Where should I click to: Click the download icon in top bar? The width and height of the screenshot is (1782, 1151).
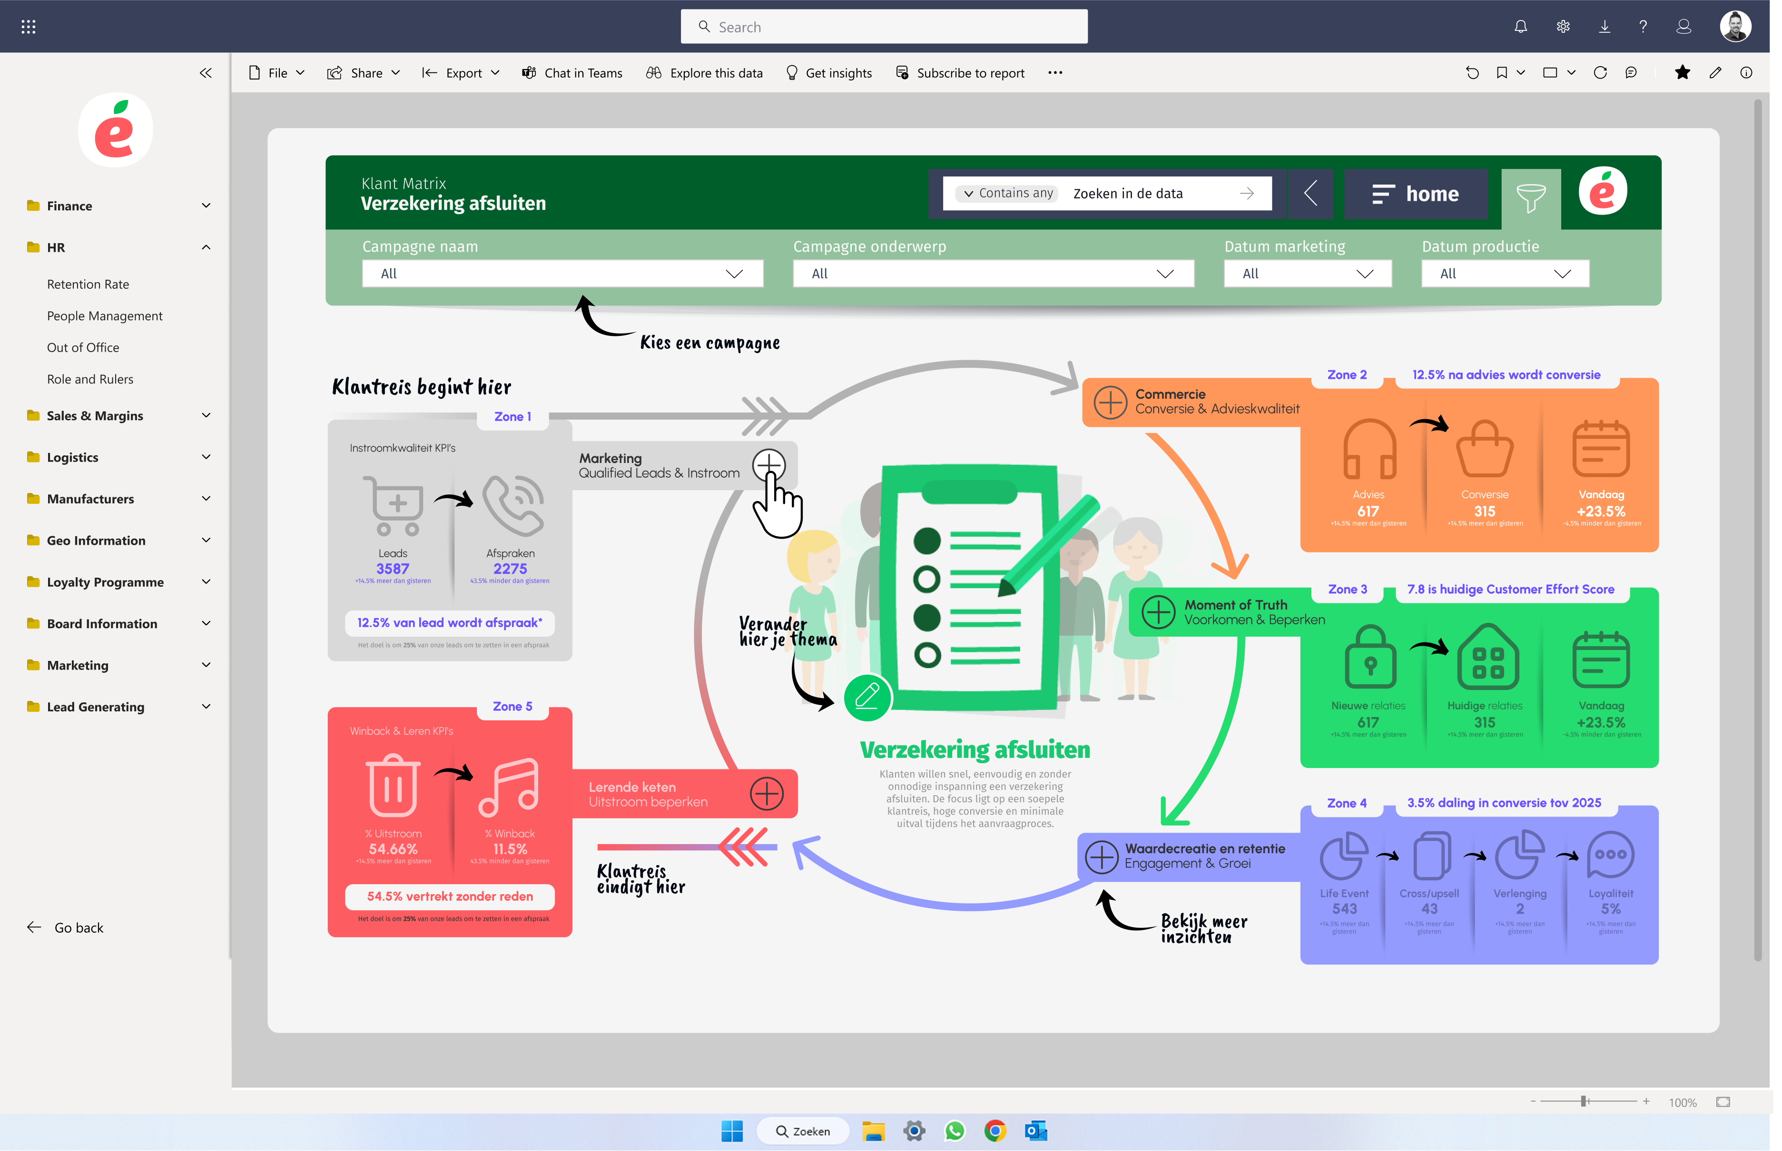click(x=1604, y=27)
